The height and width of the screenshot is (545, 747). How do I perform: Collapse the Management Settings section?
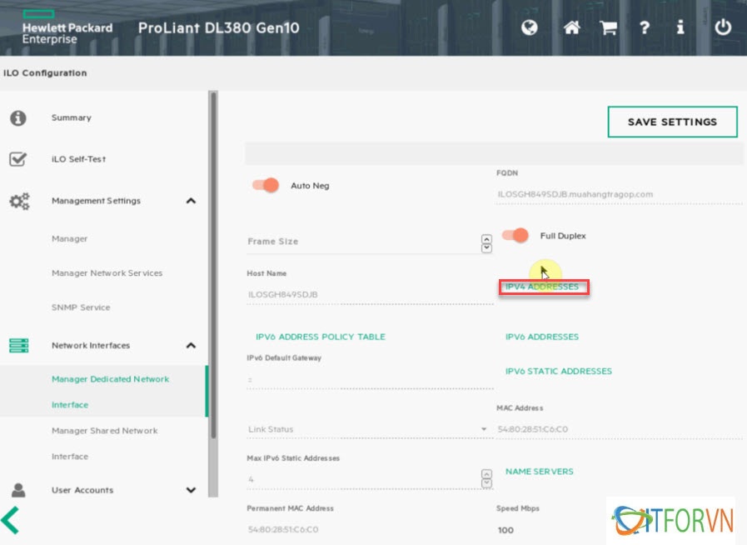(x=191, y=201)
